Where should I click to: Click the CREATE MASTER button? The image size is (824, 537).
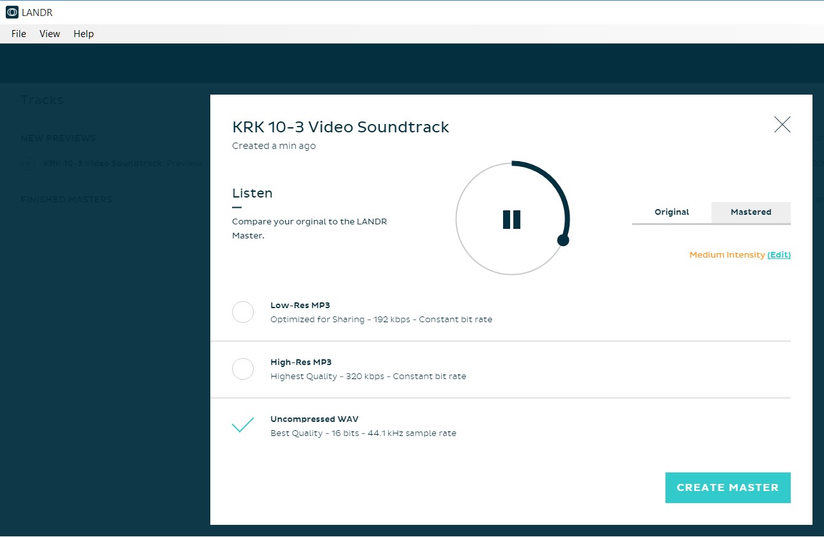click(727, 488)
